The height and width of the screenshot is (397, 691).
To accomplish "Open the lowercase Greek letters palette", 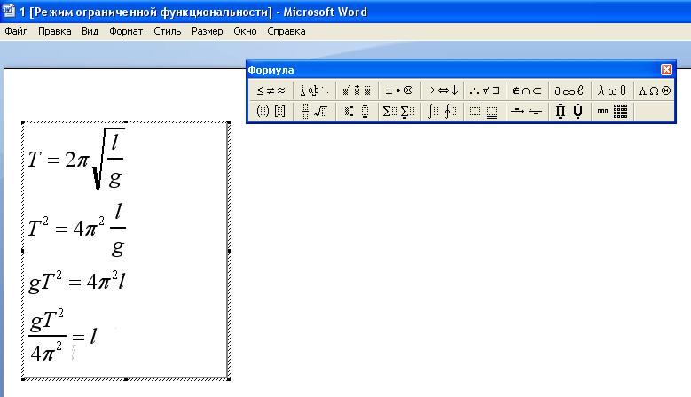I will 612,90.
